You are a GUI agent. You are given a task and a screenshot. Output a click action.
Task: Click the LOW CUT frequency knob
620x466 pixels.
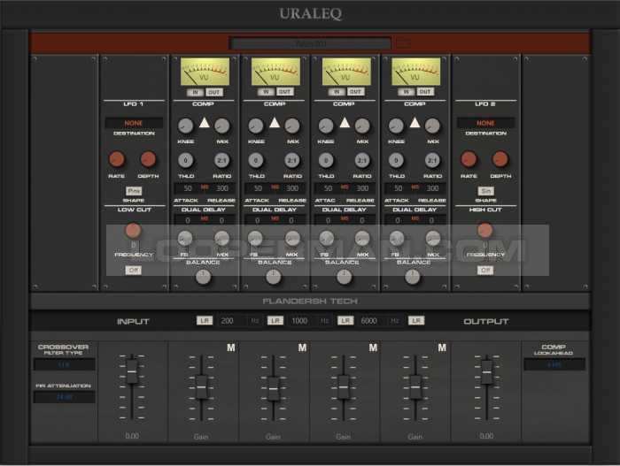point(133,230)
